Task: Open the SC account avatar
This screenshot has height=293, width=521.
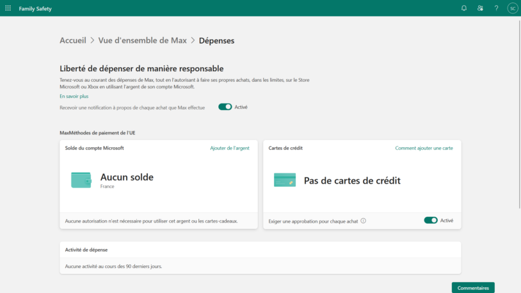Action: (513, 8)
